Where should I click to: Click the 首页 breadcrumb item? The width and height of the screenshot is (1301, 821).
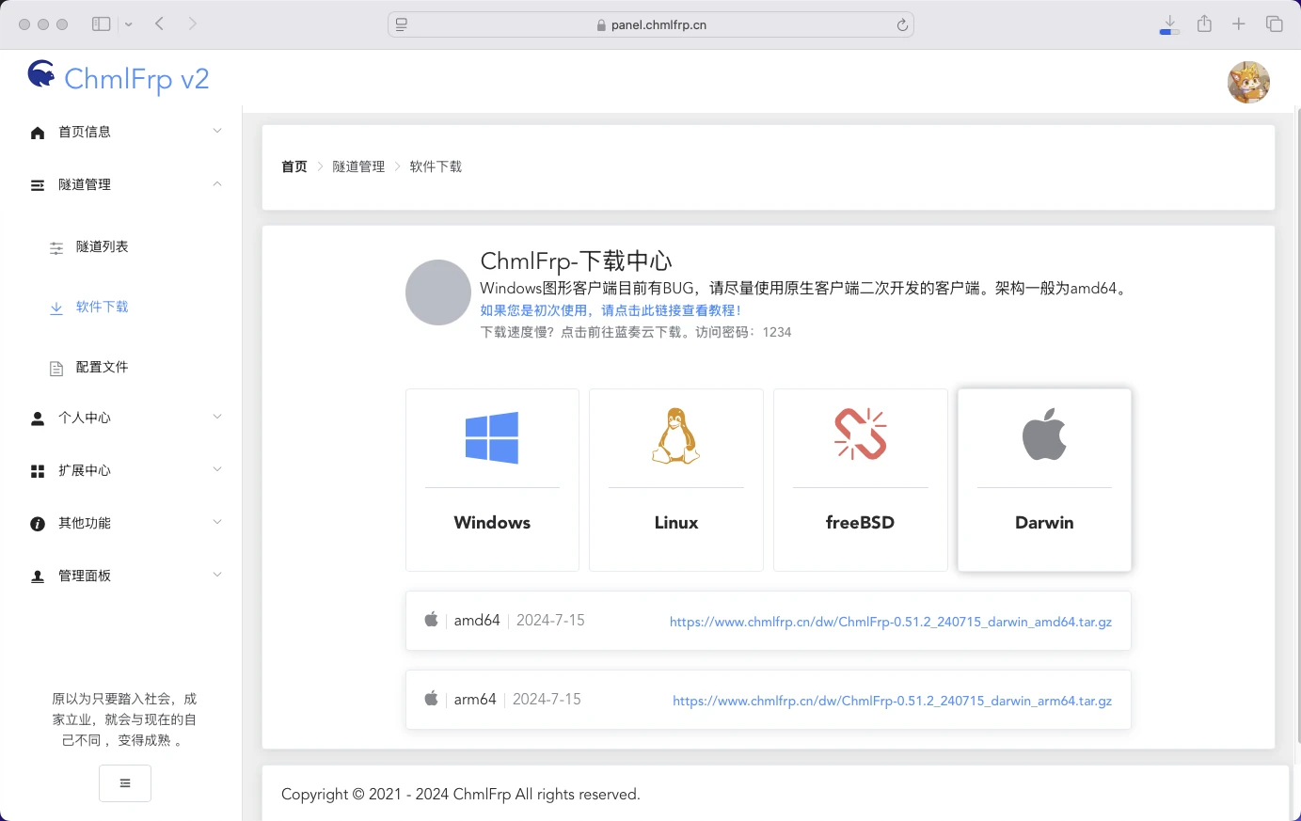[293, 166]
